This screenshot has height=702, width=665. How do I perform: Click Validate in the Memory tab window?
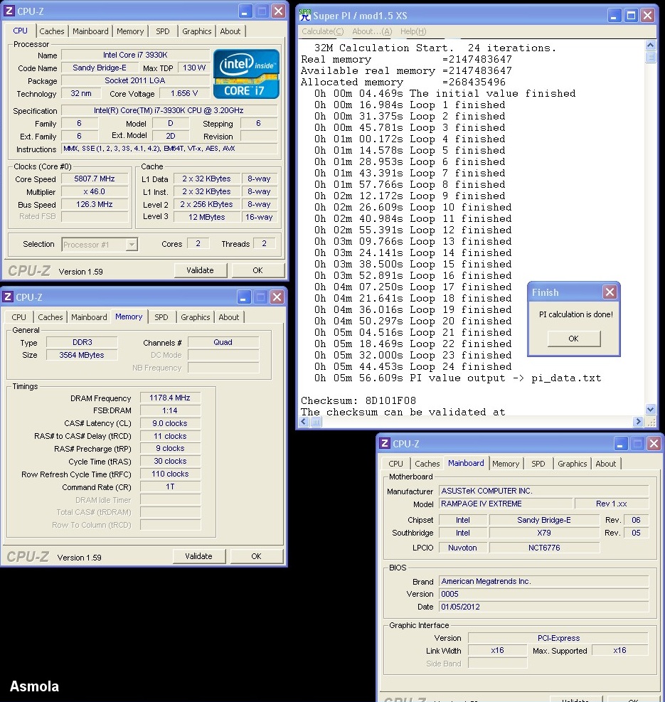click(199, 556)
